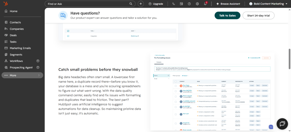The height and width of the screenshot is (132, 291).
Task: Open the notifications bell
Action: tap(205, 4)
